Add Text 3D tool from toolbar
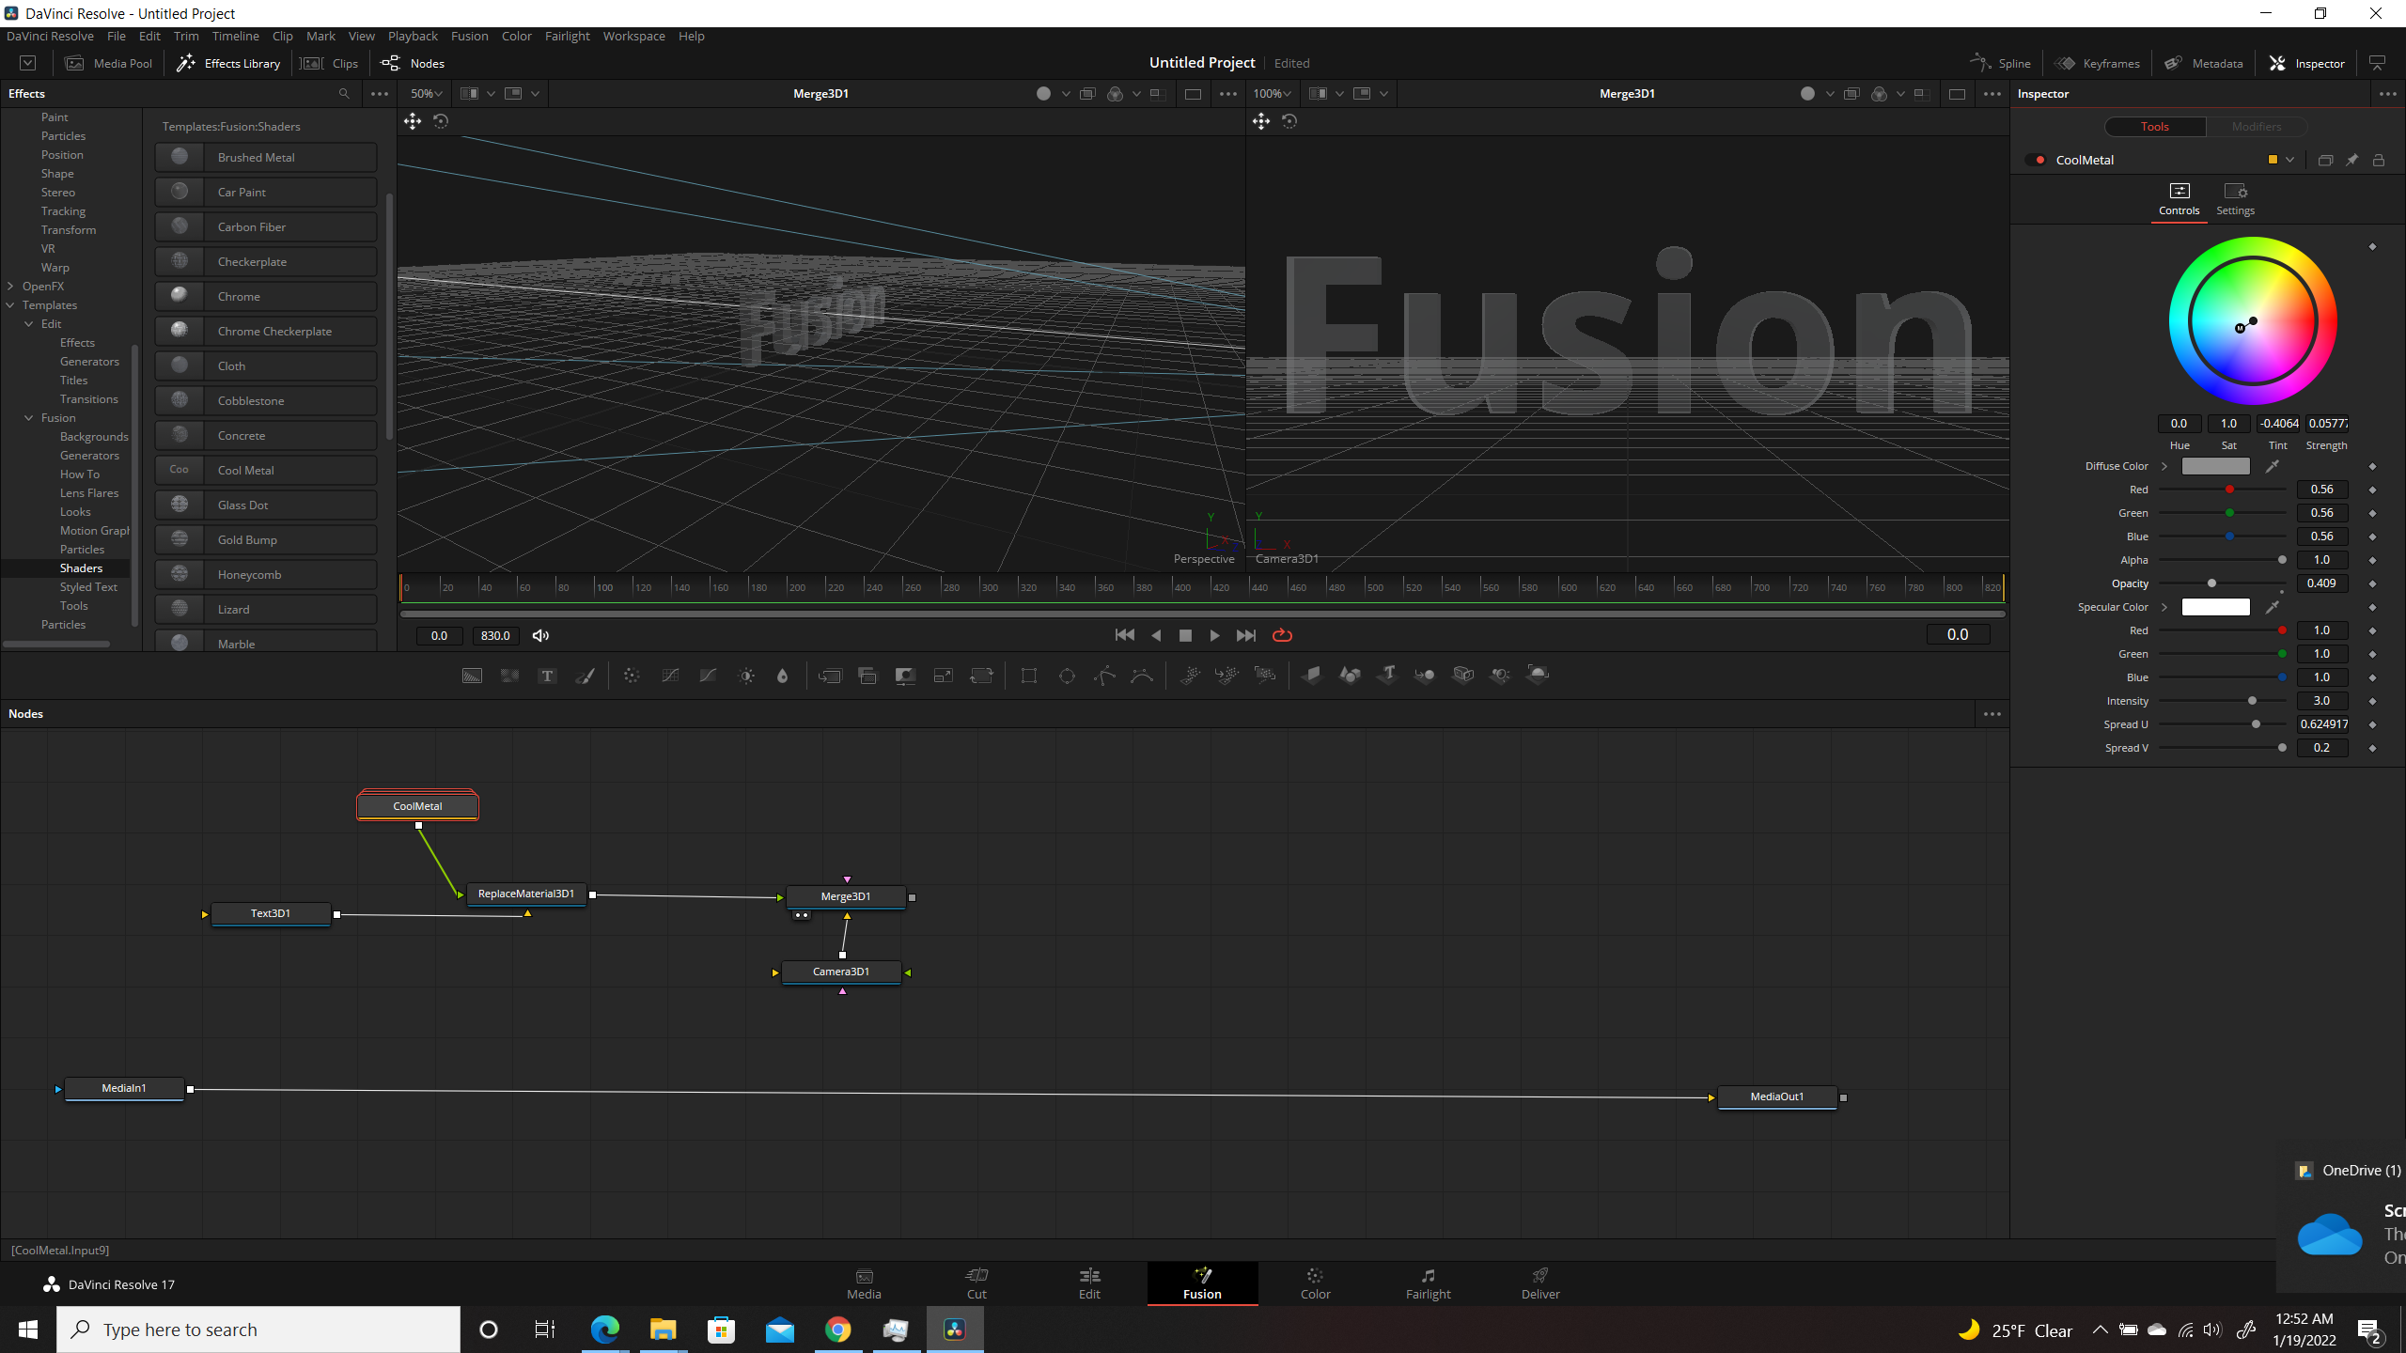 [1387, 676]
